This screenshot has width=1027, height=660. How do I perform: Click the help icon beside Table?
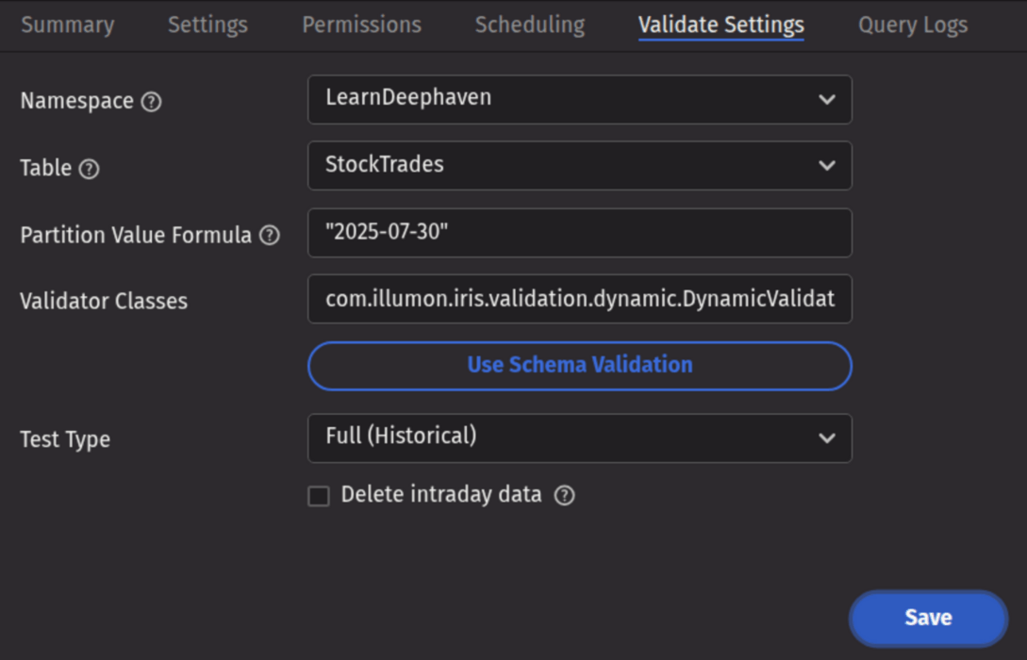point(89,169)
